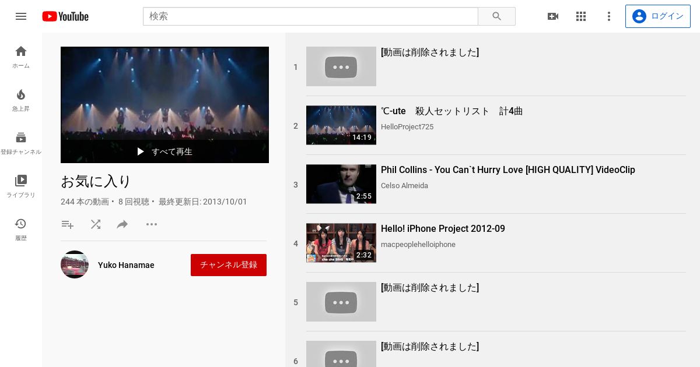
Task: Open the hamburger guide menu
Action: [x=21, y=16]
